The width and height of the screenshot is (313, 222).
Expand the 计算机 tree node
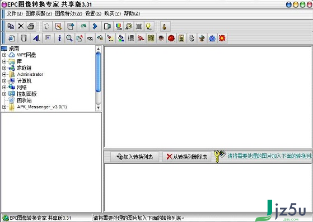pos(4,81)
